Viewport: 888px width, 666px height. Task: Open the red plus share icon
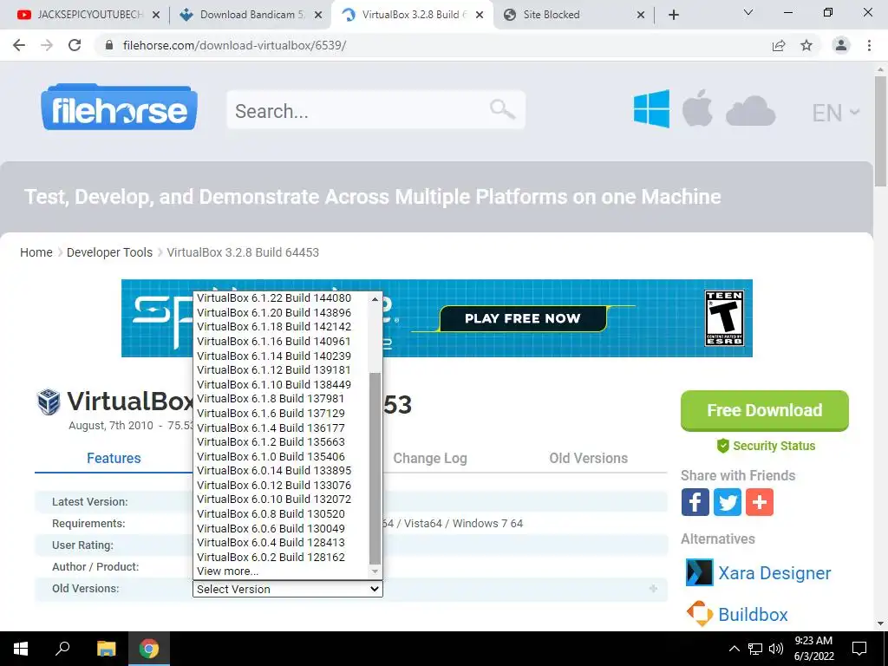point(760,502)
